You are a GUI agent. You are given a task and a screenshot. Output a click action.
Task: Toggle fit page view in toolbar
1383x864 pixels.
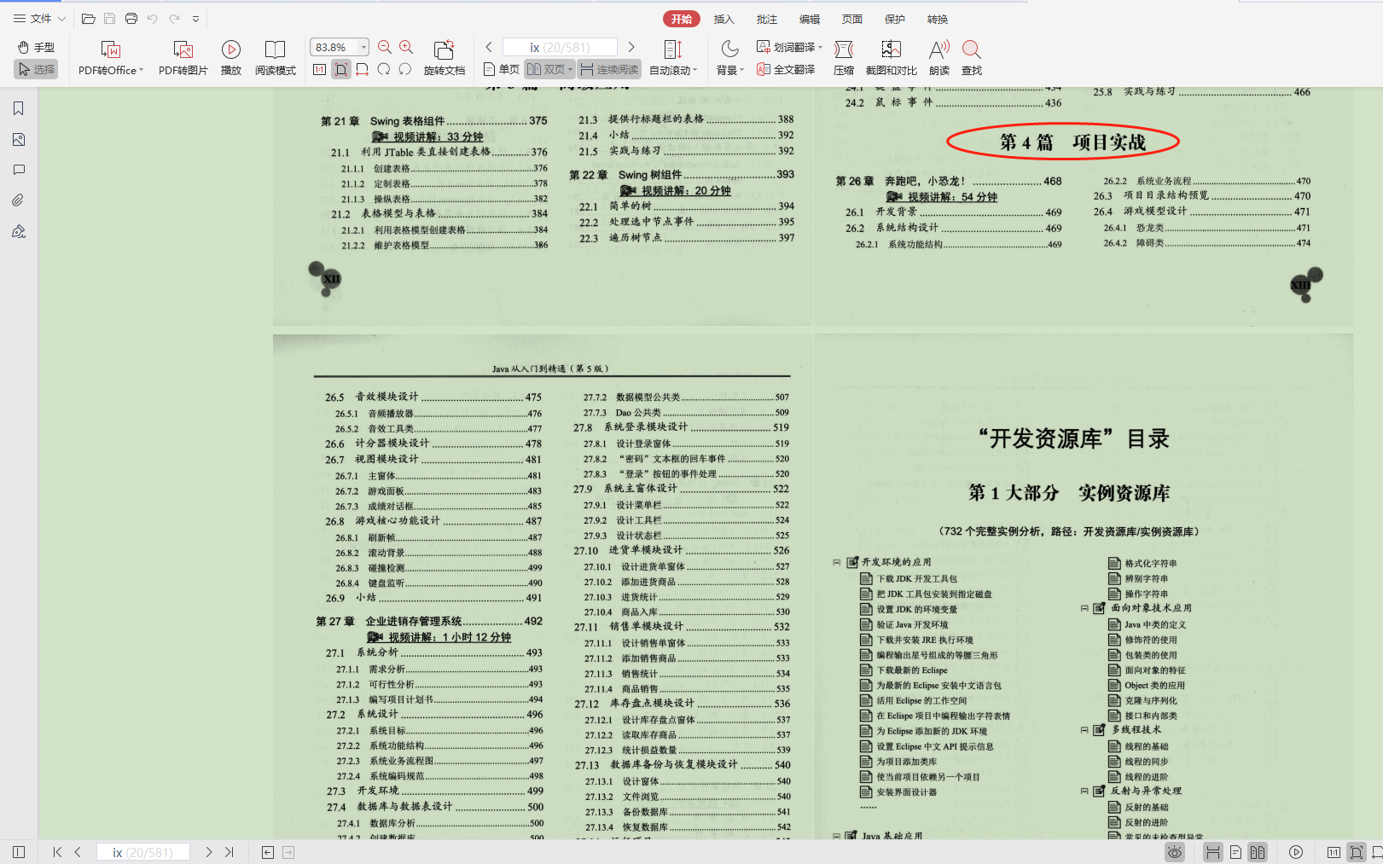coord(341,69)
